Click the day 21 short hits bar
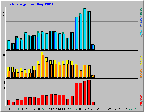Viewport: 144px width, 112px height. point(93,47)
